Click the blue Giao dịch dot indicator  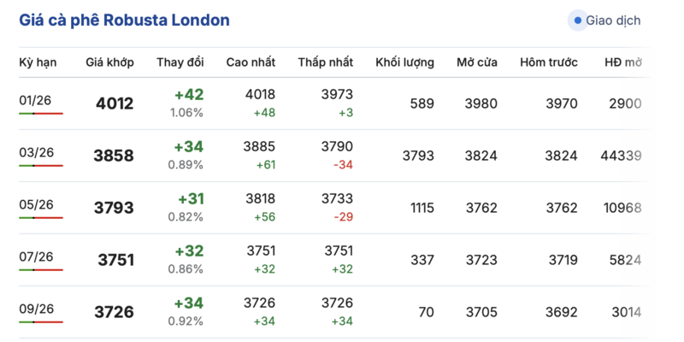tap(578, 21)
